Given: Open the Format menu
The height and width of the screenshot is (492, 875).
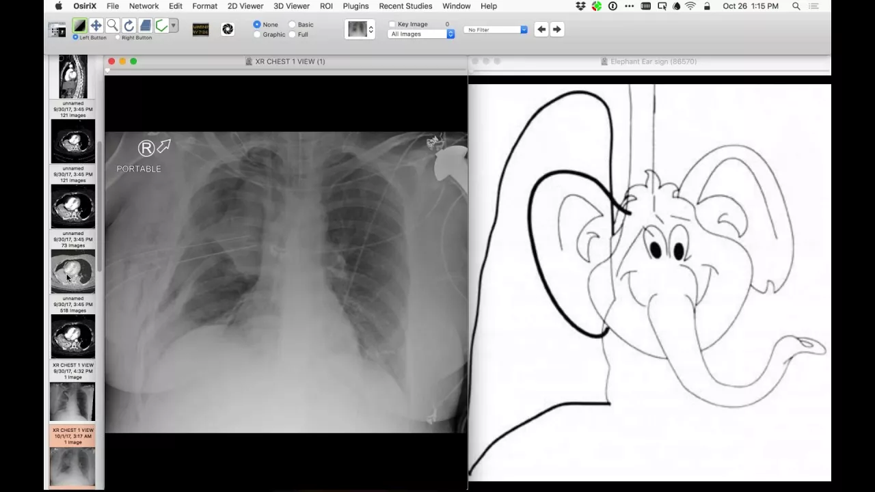Looking at the screenshot, I should point(204,6).
